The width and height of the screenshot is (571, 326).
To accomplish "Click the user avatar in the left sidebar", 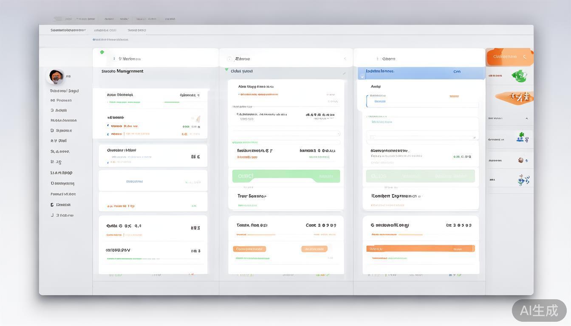I will [56, 76].
